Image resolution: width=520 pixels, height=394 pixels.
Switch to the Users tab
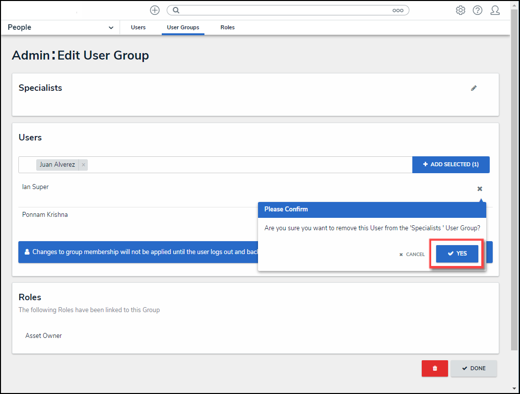tap(138, 28)
